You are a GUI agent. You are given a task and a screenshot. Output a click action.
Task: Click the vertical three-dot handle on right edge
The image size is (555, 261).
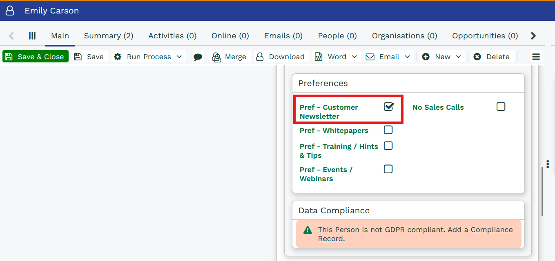[548, 164]
